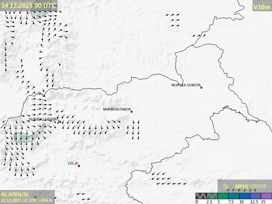
Task: Click the green 5–7.5 legend color box
Action: 223,196
